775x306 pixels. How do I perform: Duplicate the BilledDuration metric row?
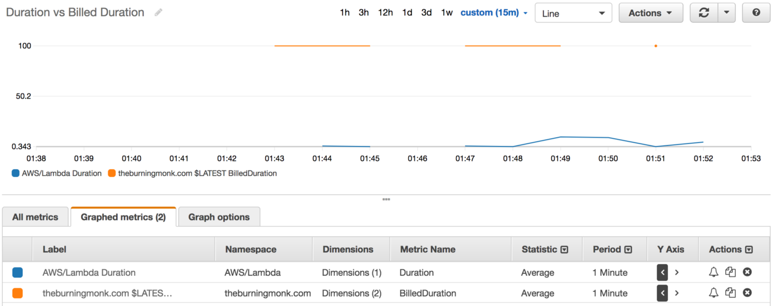[x=730, y=293]
